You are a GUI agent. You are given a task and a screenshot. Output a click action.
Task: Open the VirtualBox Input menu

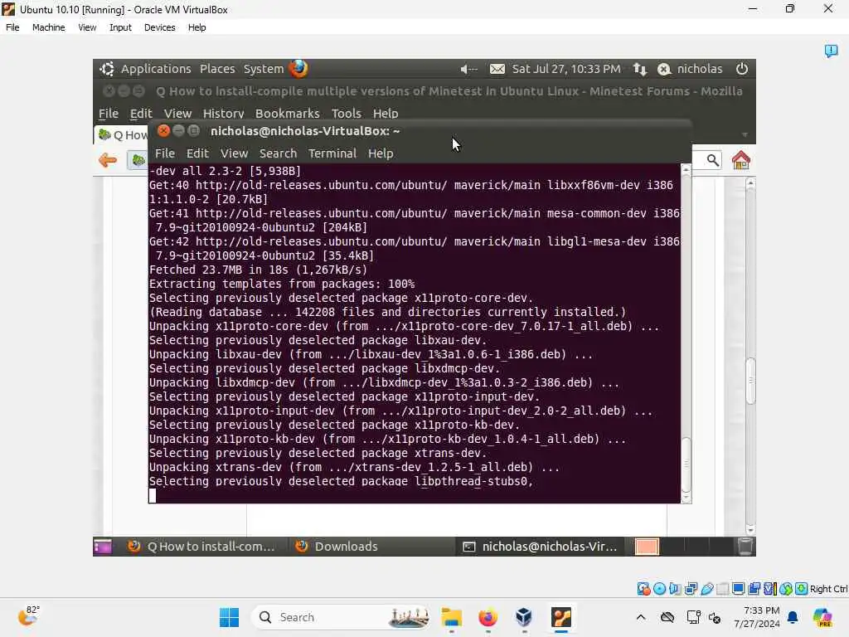tap(120, 27)
